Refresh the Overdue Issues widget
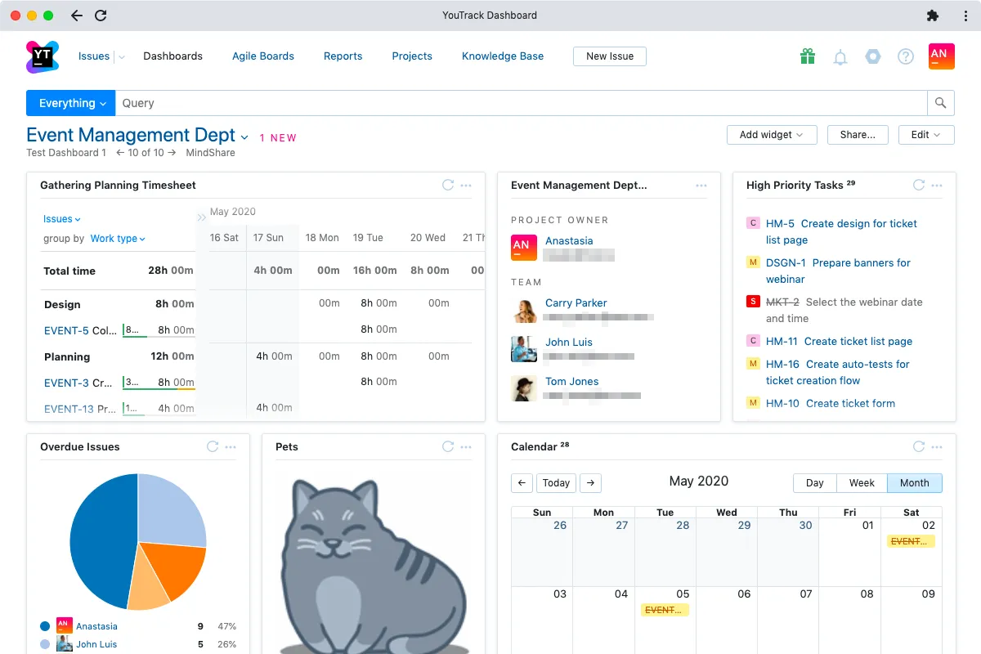This screenshot has width=981, height=654. click(x=213, y=447)
